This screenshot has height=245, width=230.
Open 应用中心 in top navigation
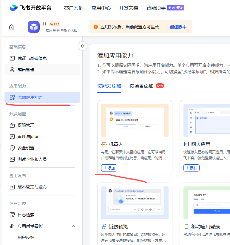101,8
